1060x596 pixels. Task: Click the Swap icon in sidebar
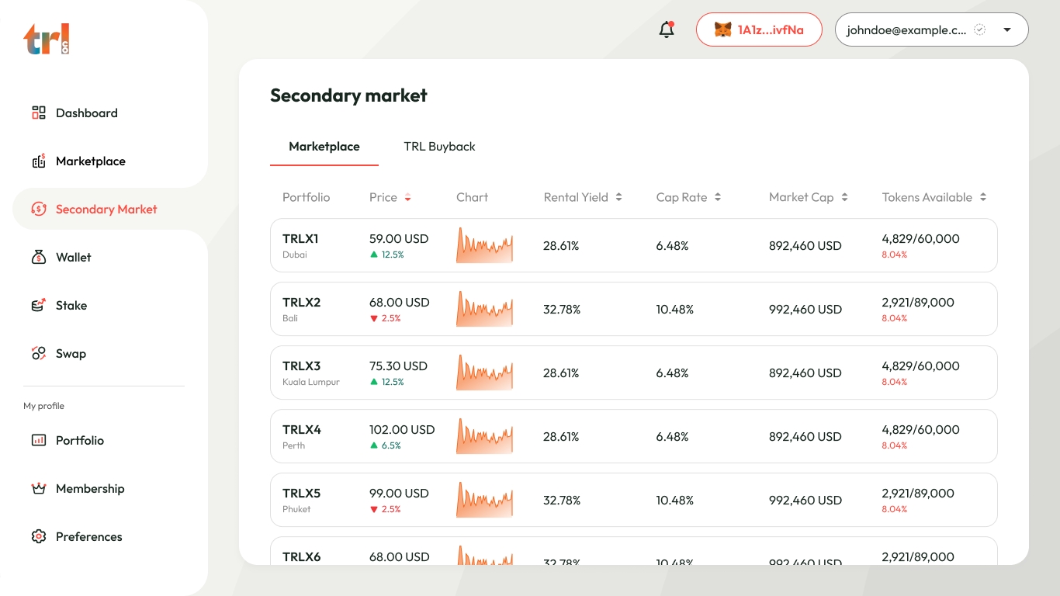[x=39, y=354]
